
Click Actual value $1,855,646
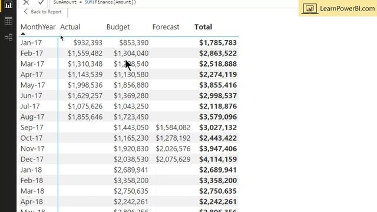85,117
